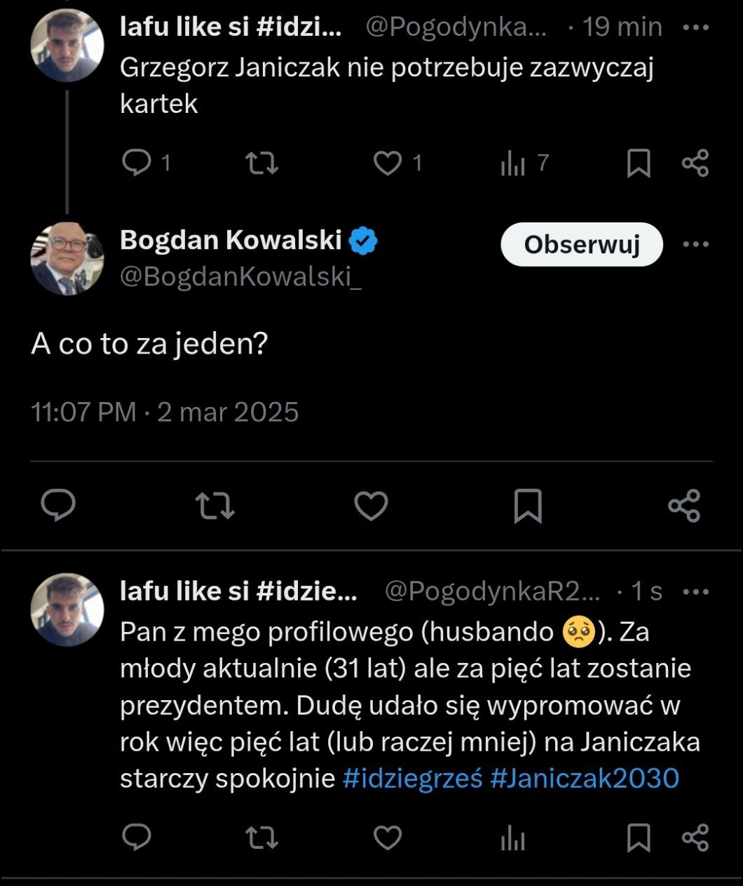Screen dimensions: 743x886
Task: Reply to the "A co to za jeden?" tweet
Action: tap(58, 505)
